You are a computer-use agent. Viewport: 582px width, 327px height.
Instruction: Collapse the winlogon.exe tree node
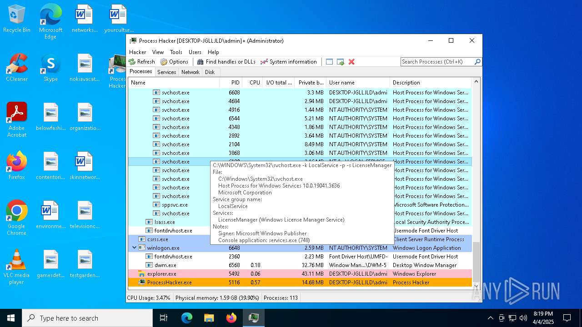tap(134, 248)
